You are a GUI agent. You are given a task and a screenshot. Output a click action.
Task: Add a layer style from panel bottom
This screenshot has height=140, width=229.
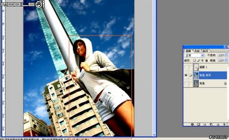pos(193,124)
